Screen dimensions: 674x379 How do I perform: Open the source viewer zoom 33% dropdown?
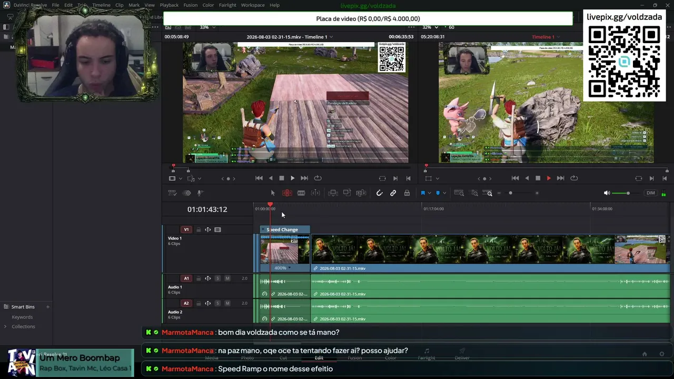pos(207,27)
